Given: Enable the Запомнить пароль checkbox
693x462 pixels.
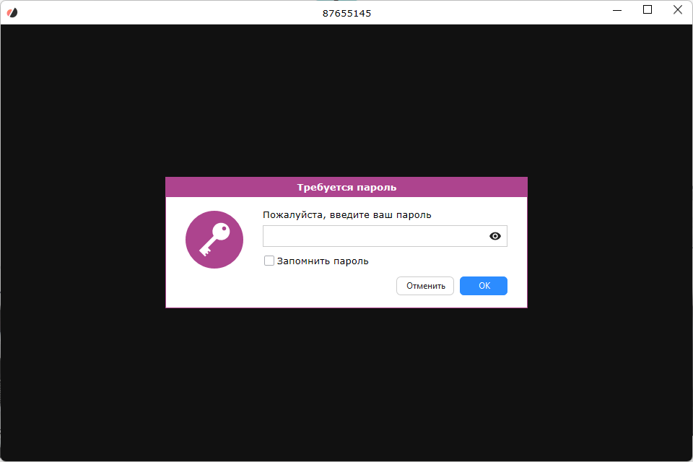Looking at the screenshot, I should (x=269, y=261).
